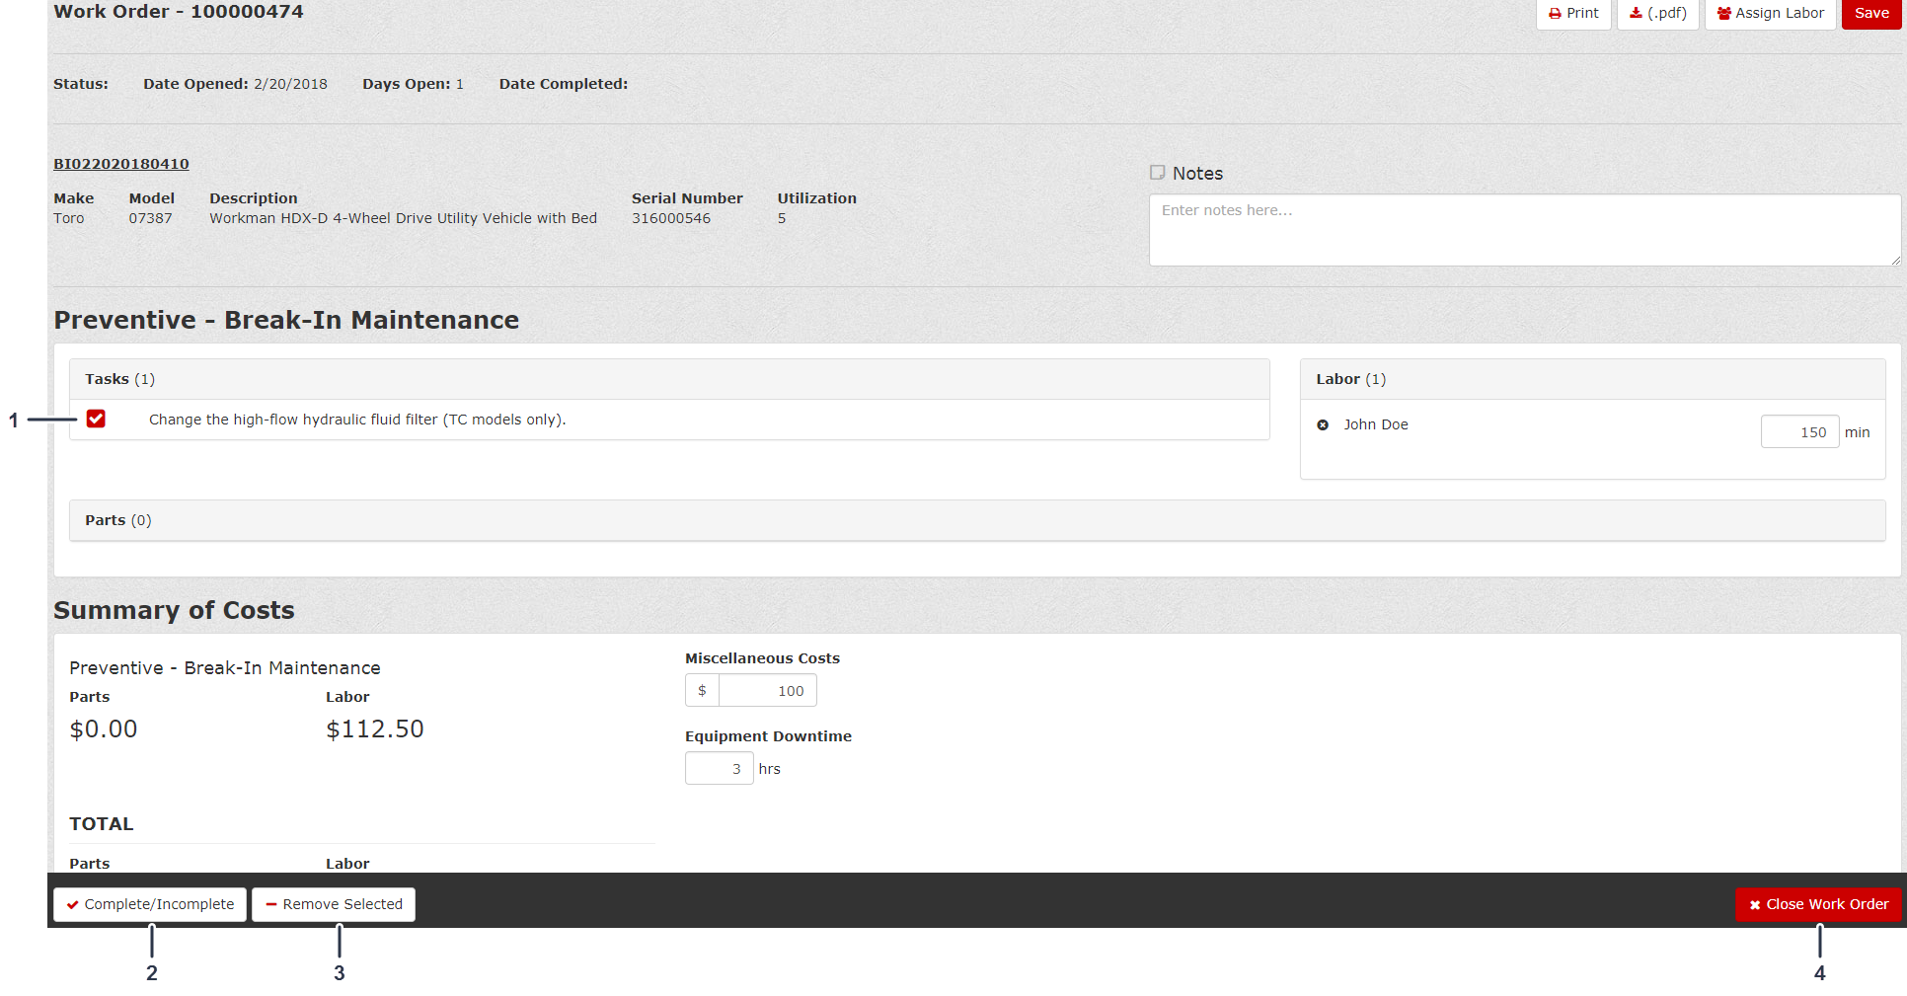Click the Close Work Order button
The width and height of the screenshot is (1907, 996).
(1817, 905)
